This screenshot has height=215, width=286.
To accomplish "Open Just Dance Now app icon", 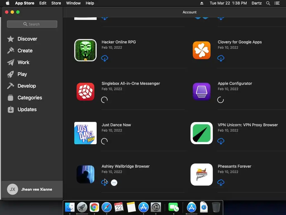I will [x=85, y=133].
